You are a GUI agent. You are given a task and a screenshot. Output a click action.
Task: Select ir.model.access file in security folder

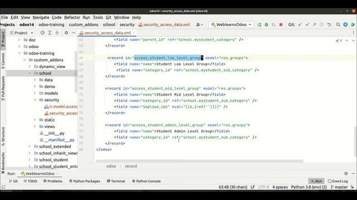(61, 107)
